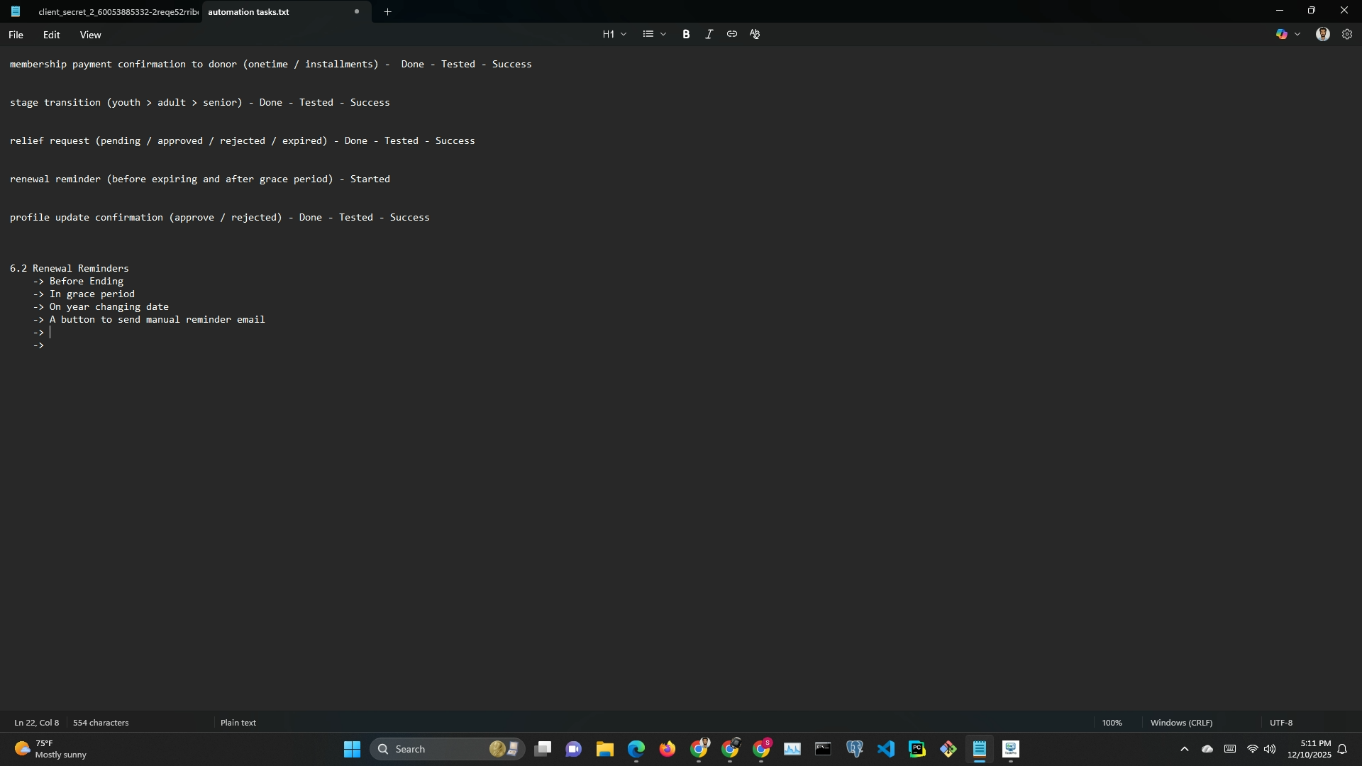The image size is (1362, 766).
Task: Click the clear formatting icon
Action: point(755,34)
